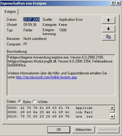
Task: Click the event ID value 1000
Action: point(63,30)
